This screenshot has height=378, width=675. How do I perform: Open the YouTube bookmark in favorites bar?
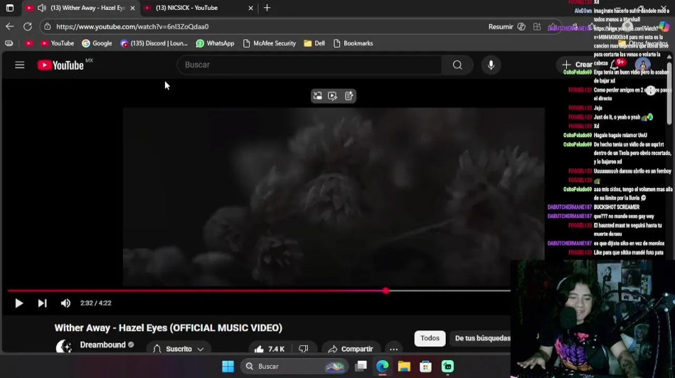click(57, 43)
